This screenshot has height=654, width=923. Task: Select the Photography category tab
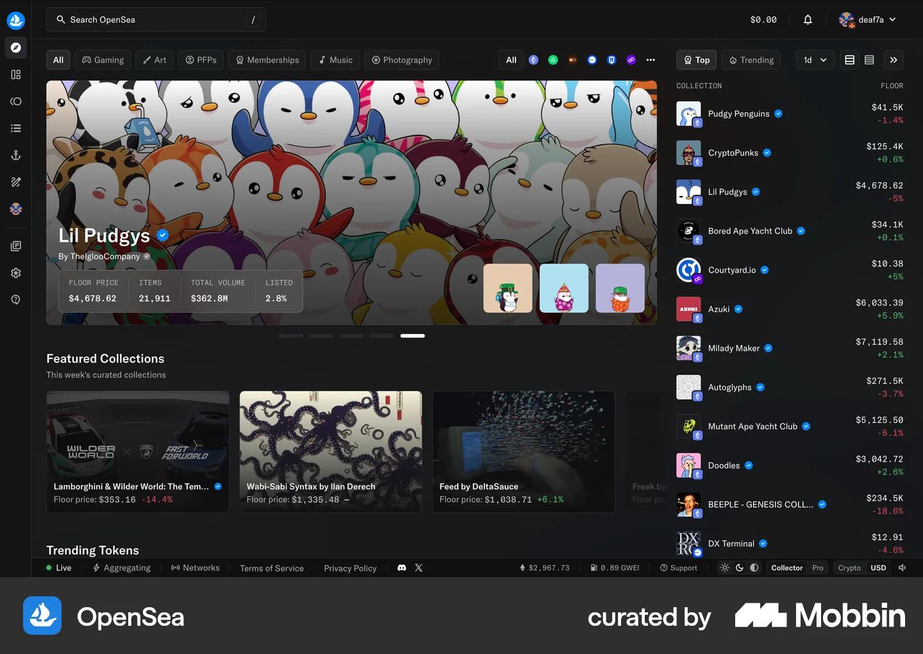[402, 60]
